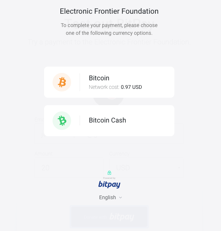This screenshot has height=231, width=221.
Task: Click the Powered by label
Action: click(109, 178)
